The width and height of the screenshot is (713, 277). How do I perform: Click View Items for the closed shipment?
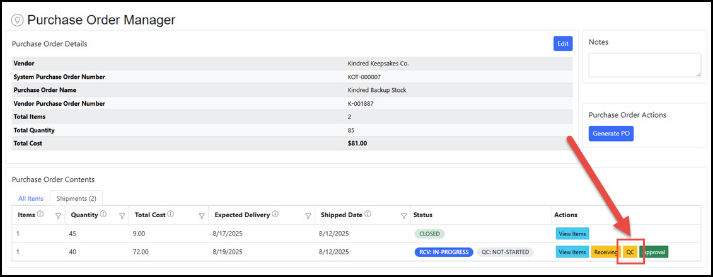pos(572,234)
